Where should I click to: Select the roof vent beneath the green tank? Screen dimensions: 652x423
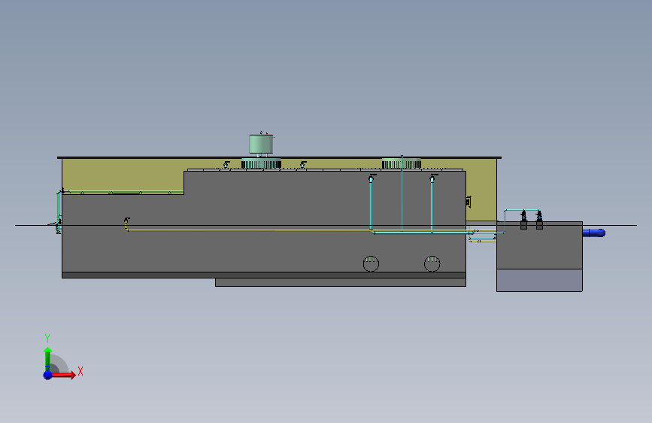pos(261,163)
